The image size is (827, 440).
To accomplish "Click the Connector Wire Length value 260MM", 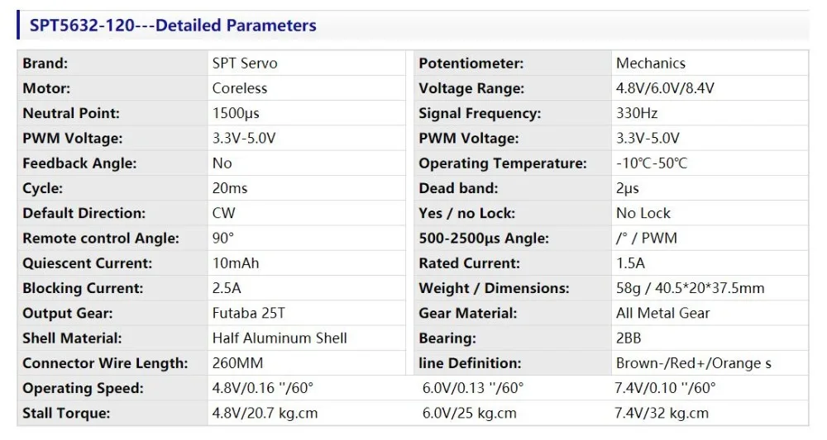I will pos(237,363).
